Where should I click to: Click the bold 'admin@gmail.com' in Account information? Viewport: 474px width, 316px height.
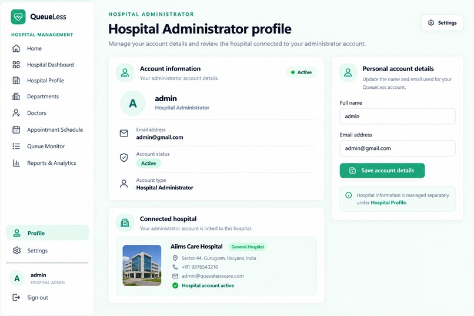tap(159, 137)
